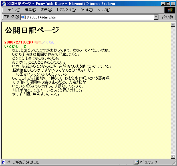Click the アドレス(D) label
Viewport: 177px width, 166px height.
(x=11, y=17)
